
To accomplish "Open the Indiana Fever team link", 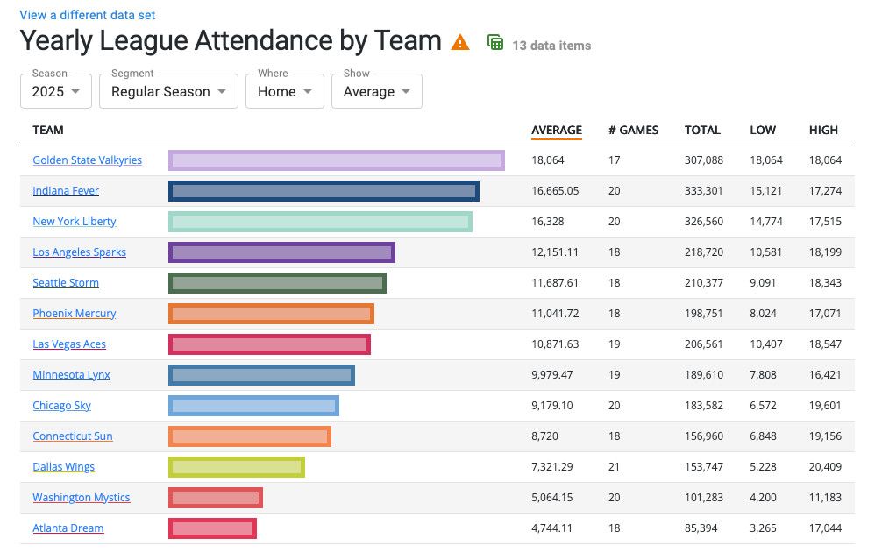I will [x=66, y=191].
